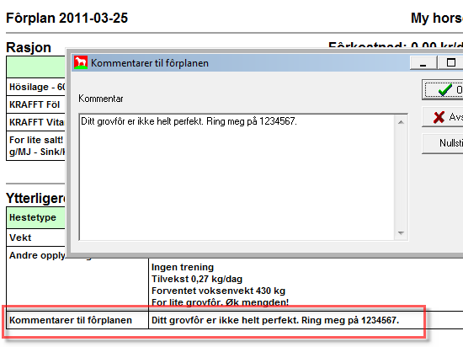Click the 'For lite salt!' warning row
This screenshot has height=347, width=463.
pyautogui.click(x=36, y=146)
